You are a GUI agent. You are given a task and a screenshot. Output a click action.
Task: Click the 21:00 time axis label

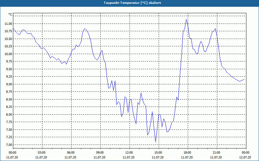click(x=217, y=153)
